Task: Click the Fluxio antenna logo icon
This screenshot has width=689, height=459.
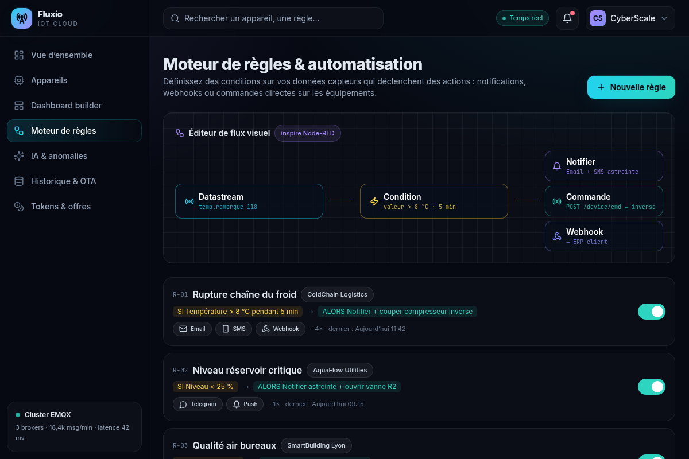Action: pos(22,18)
